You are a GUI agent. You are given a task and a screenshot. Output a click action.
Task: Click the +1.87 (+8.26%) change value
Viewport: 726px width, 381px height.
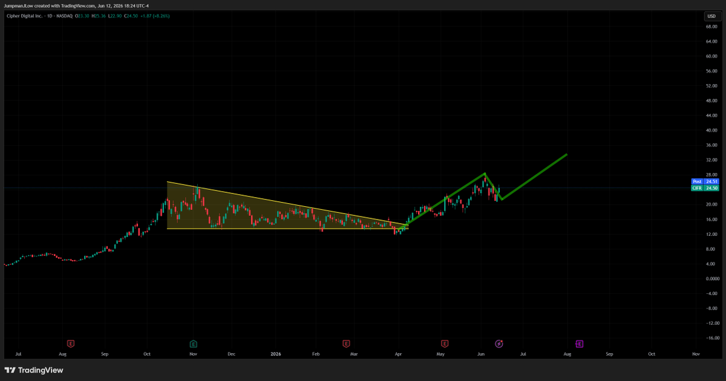(155, 16)
